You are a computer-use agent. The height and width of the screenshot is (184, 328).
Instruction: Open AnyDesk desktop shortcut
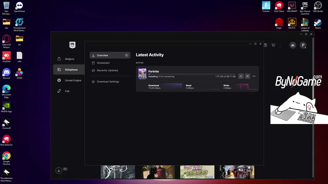(6, 57)
